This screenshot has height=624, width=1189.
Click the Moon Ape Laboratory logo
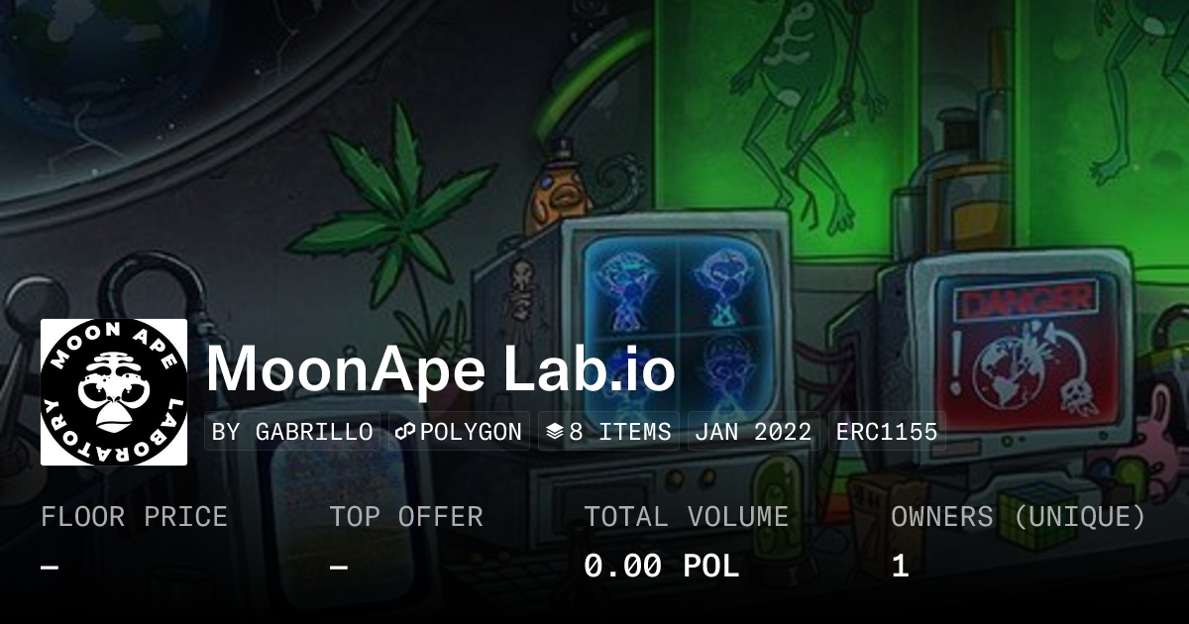click(114, 392)
